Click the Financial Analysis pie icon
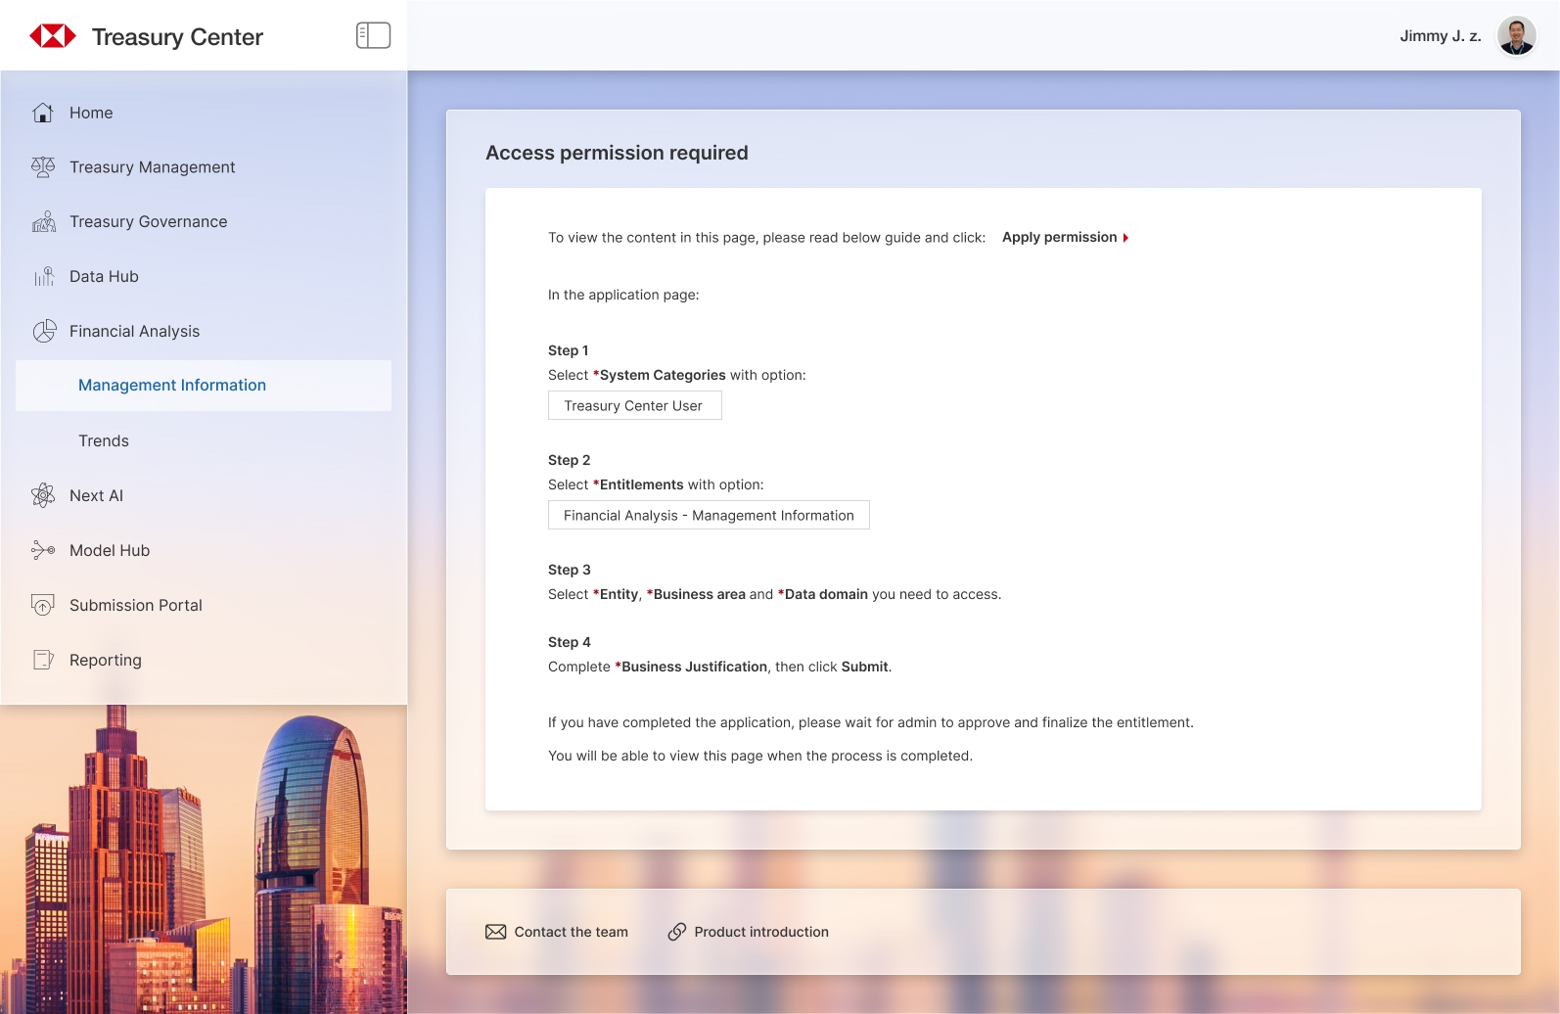Image resolution: width=1560 pixels, height=1014 pixels. click(43, 332)
